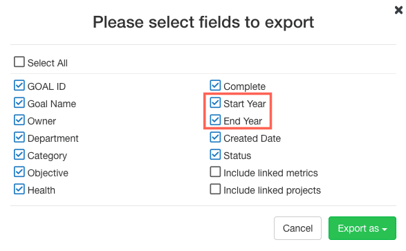Close the export fields dialog

pos(398,10)
